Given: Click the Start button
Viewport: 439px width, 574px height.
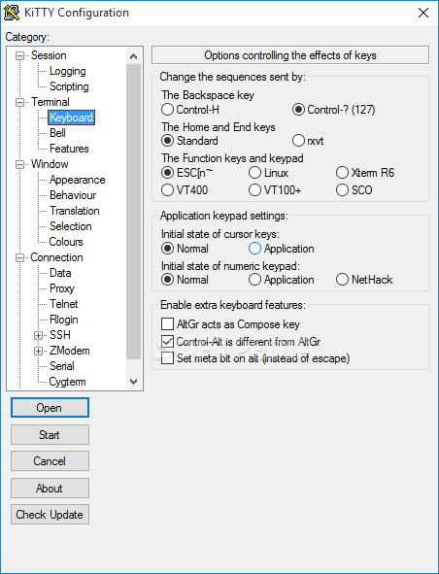Looking at the screenshot, I should [x=50, y=434].
